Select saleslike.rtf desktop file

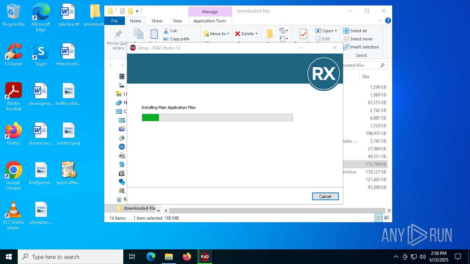click(68, 15)
